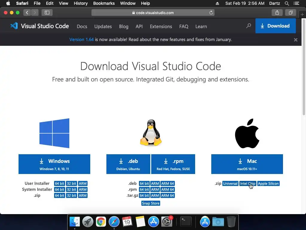Select Mac Intel Chip download
This screenshot has height=230, width=306.
tap(248, 184)
